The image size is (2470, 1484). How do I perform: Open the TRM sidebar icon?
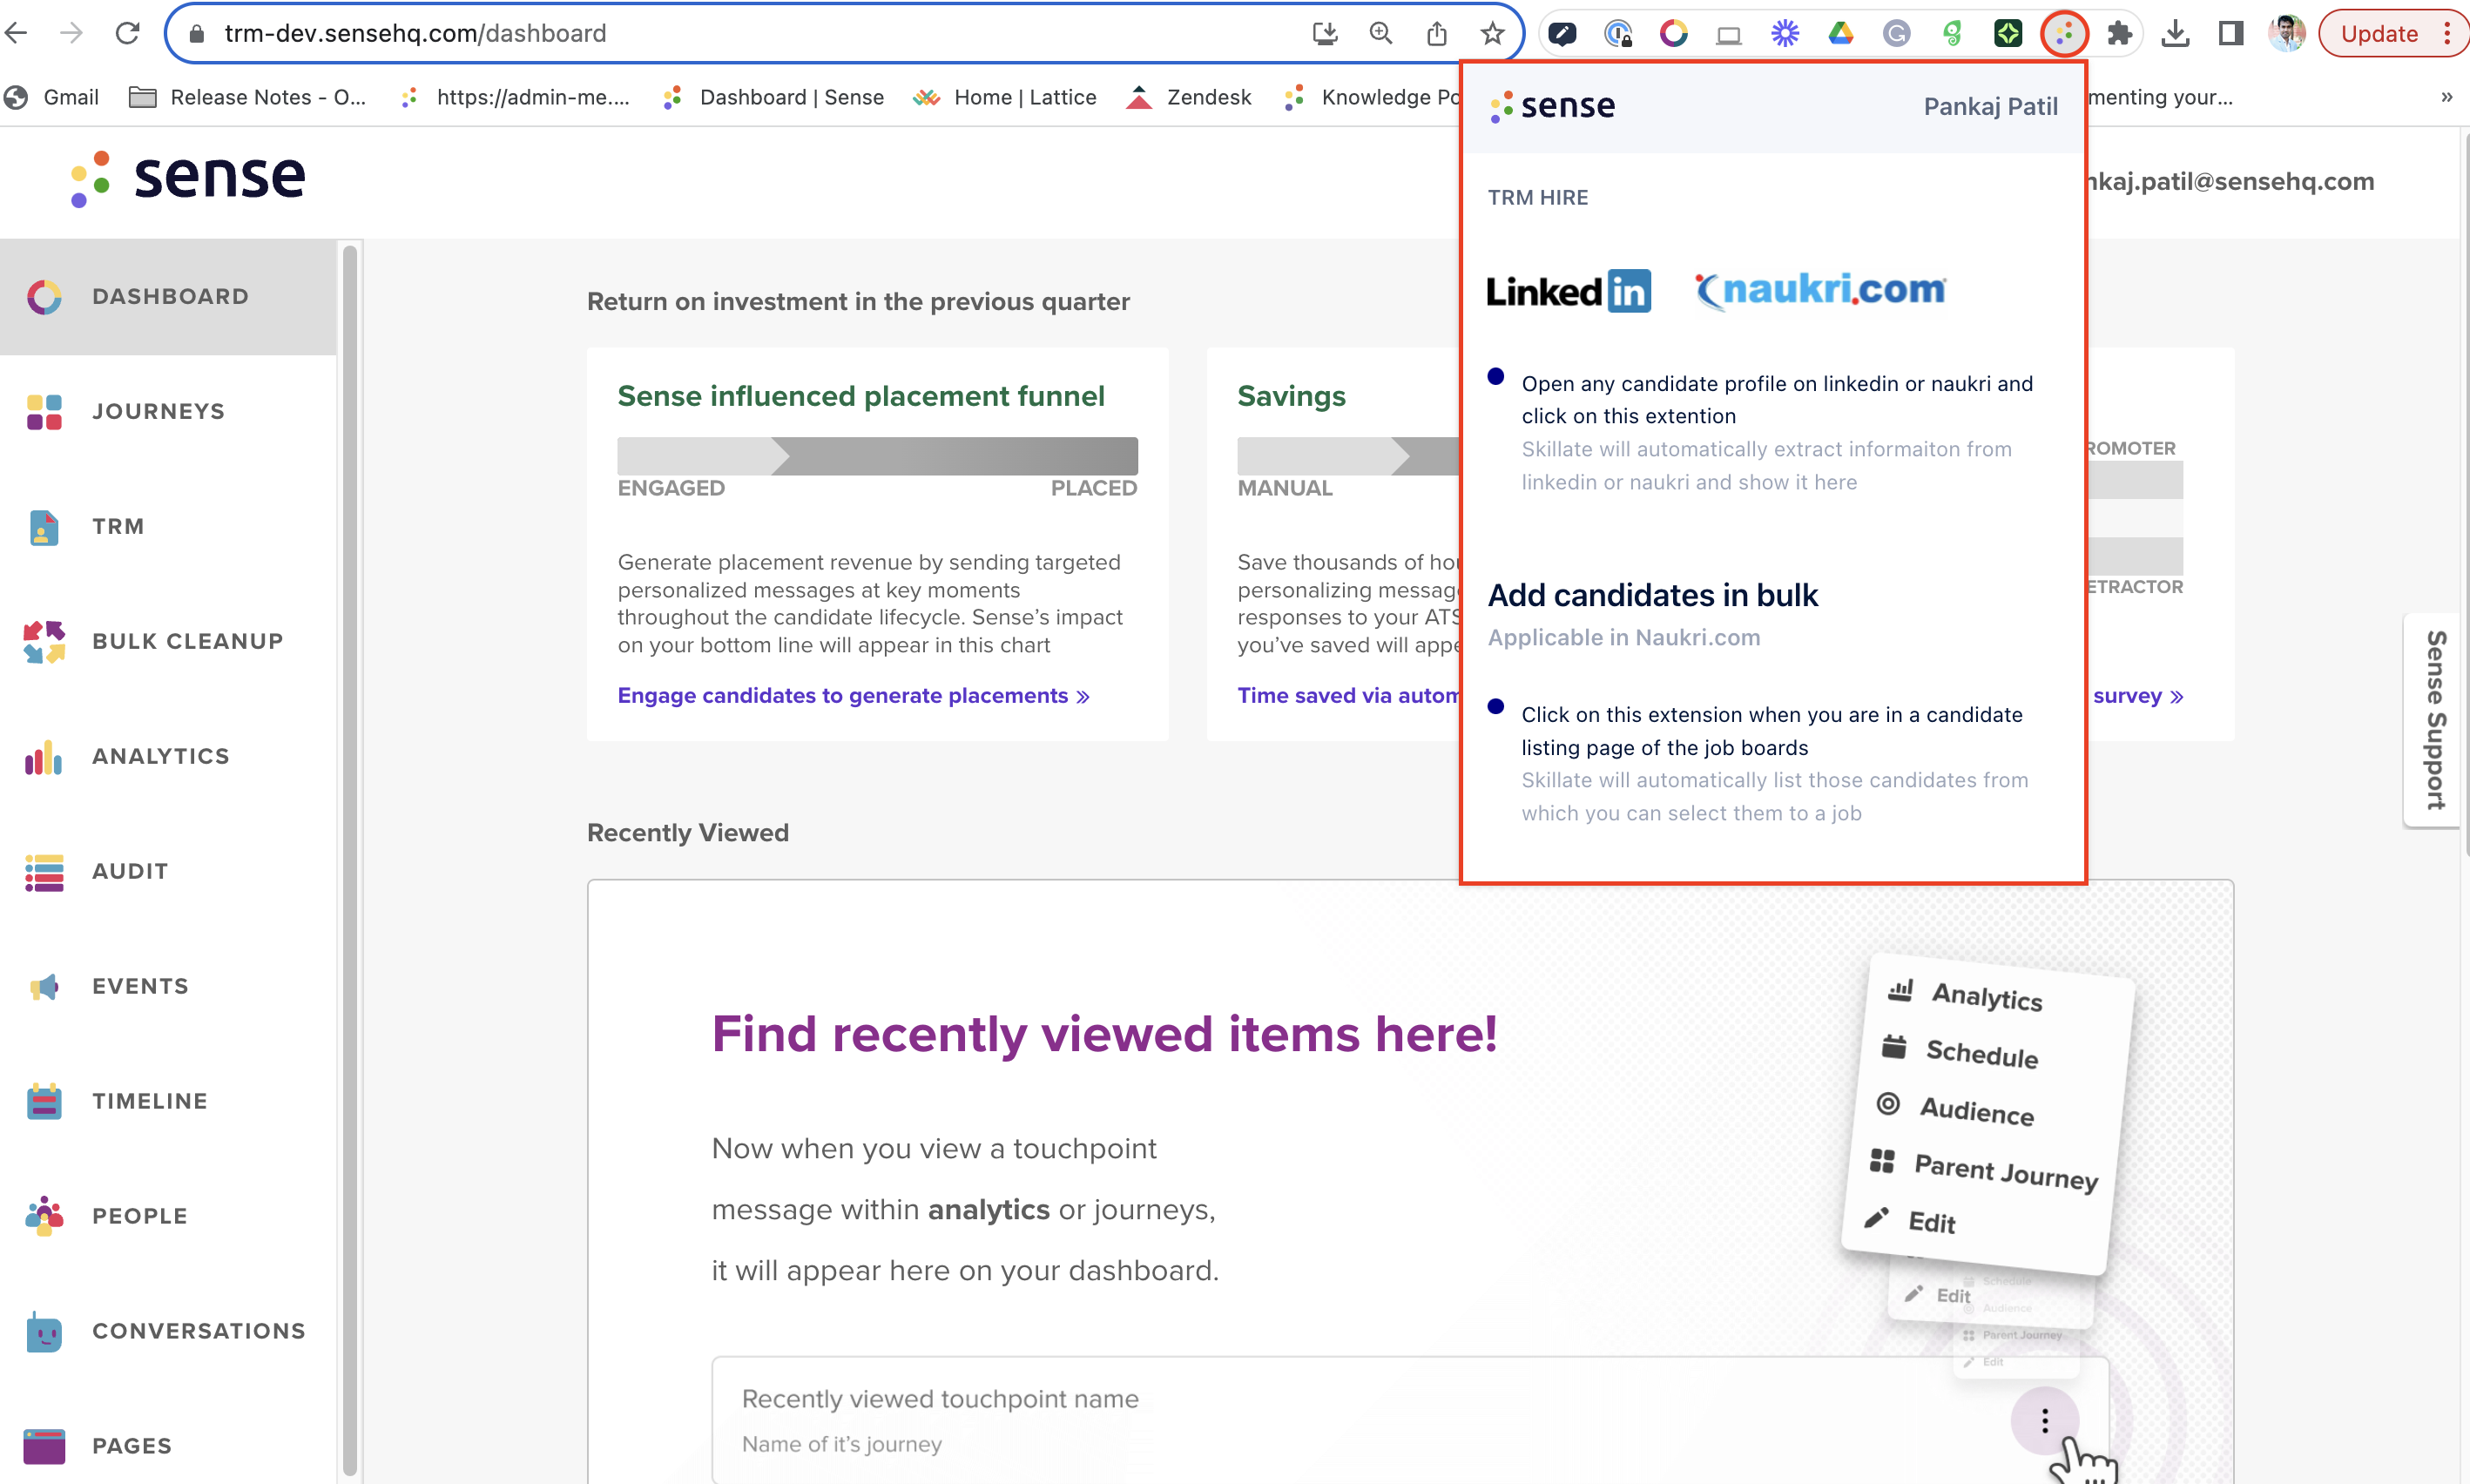(x=44, y=527)
